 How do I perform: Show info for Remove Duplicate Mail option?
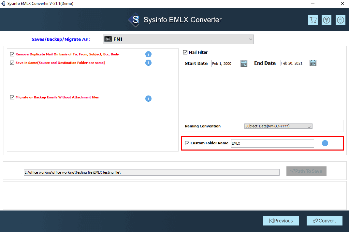(x=148, y=54)
